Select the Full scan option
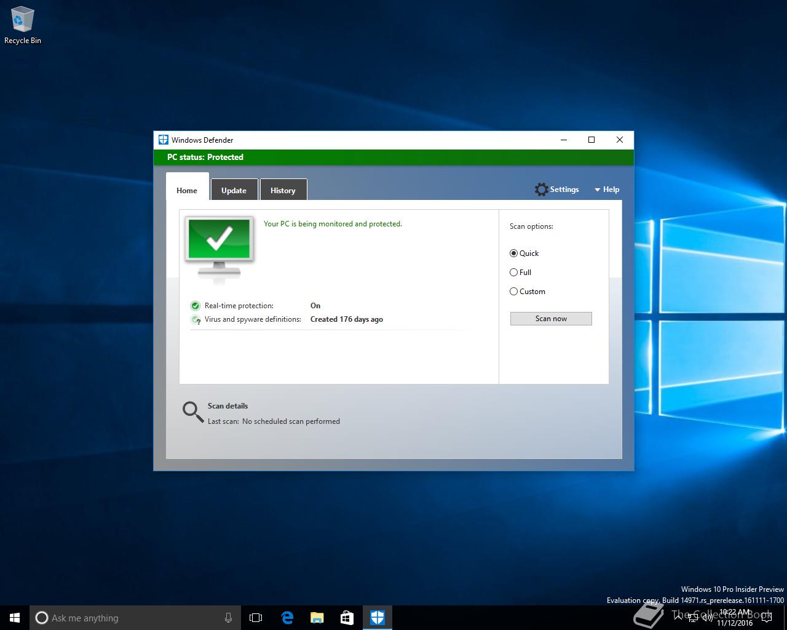This screenshot has height=630, width=787. (520, 273)
